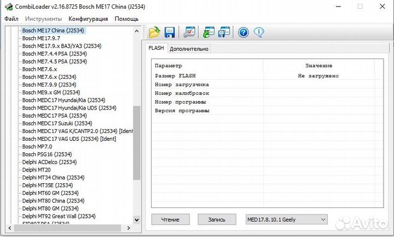
Task: Select Delphi MT92 Great Wall (J2534)
Action: [x=59, y=216]
